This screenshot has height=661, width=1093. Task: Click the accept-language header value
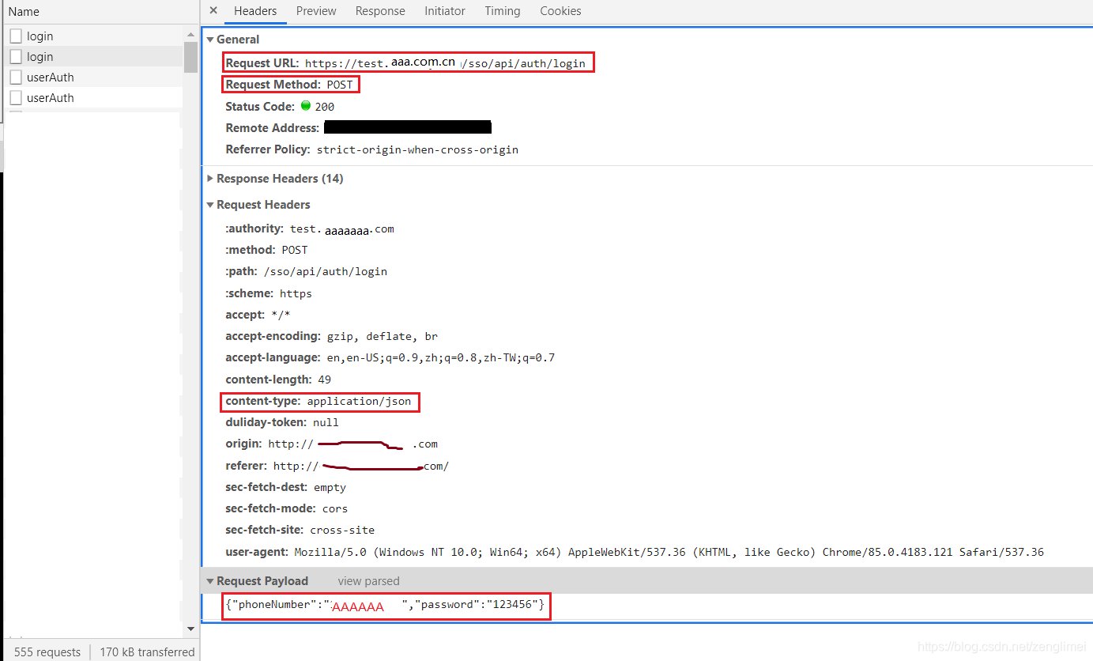pyautogui.click(x=441, y=358)
